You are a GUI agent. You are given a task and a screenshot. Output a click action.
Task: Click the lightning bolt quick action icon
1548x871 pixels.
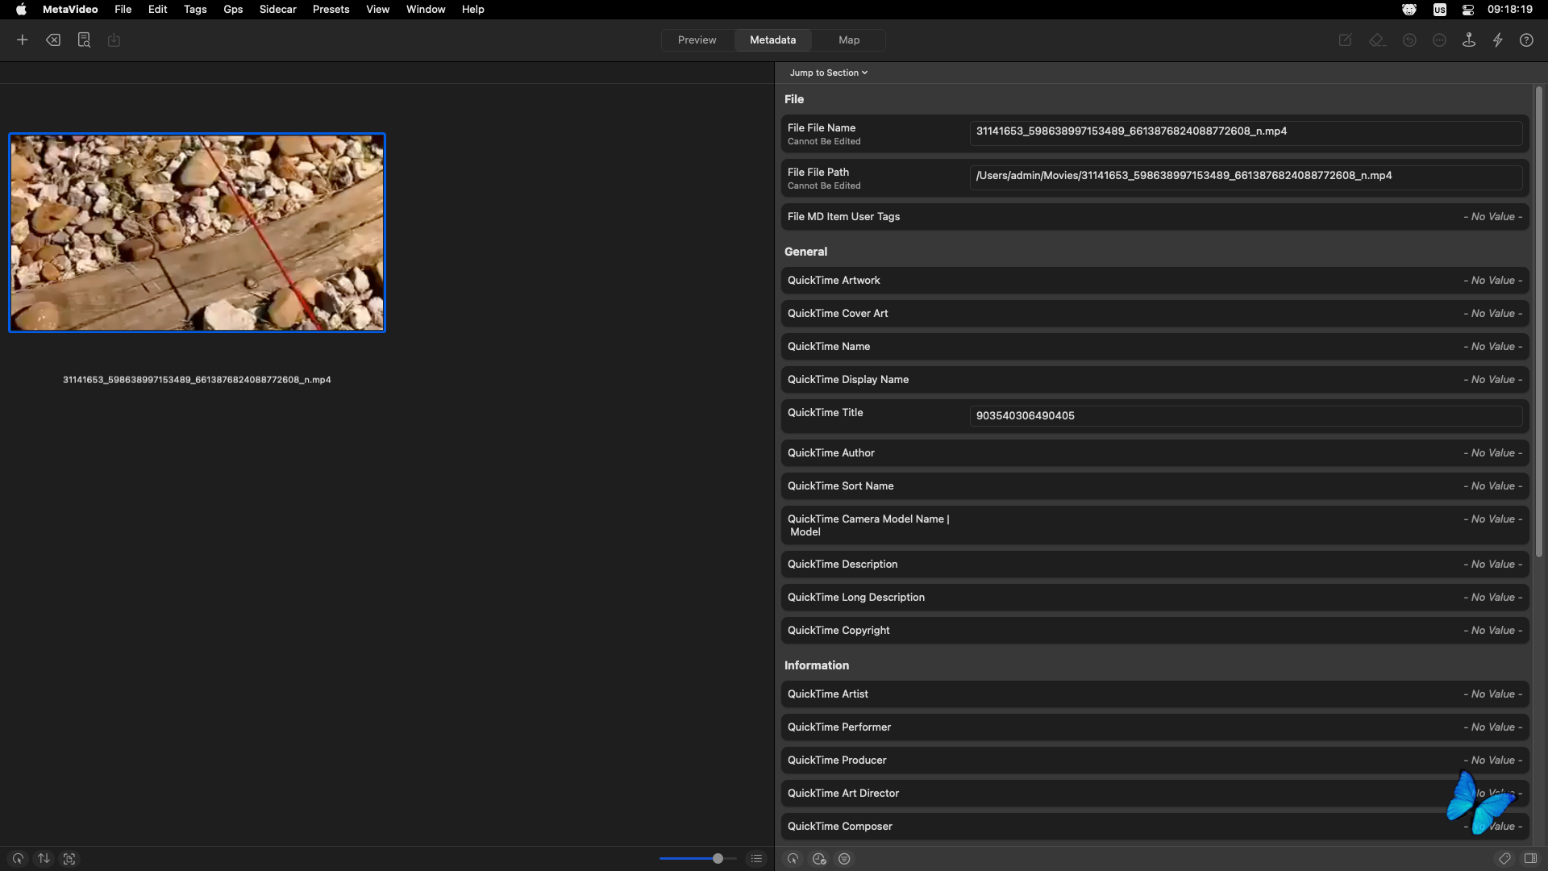coord(1498,40)
